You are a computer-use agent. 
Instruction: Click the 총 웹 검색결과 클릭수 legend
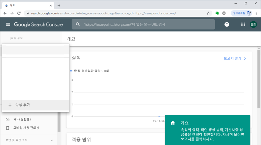click(x=89, y=71)
